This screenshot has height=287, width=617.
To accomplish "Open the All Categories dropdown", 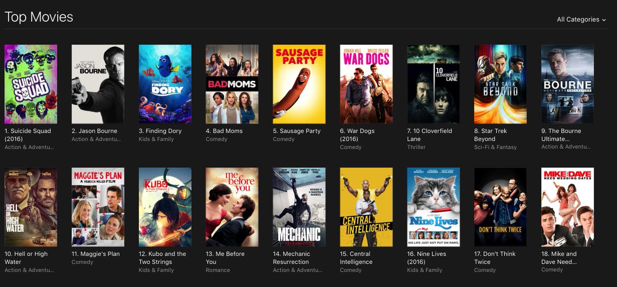I will click(x=582, y=20).
